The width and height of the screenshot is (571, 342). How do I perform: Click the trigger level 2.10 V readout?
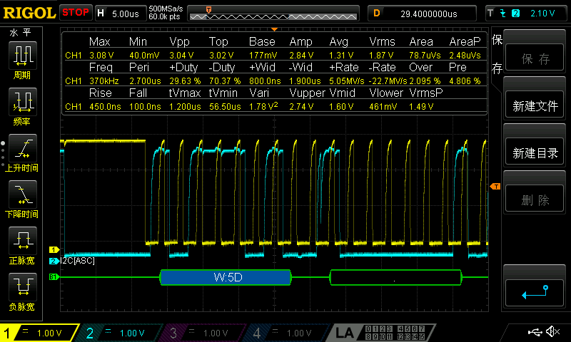point(542,14)
